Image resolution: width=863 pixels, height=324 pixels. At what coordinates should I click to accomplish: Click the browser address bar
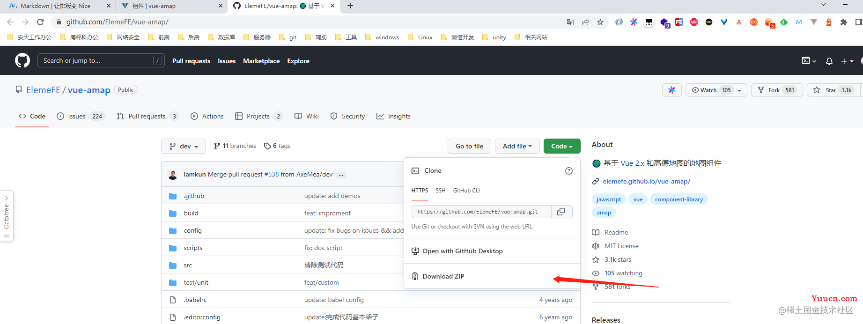pyautogui.click(x=309, y=22)
